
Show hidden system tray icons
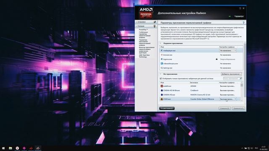pyautogui.click(x=242, y=148)
